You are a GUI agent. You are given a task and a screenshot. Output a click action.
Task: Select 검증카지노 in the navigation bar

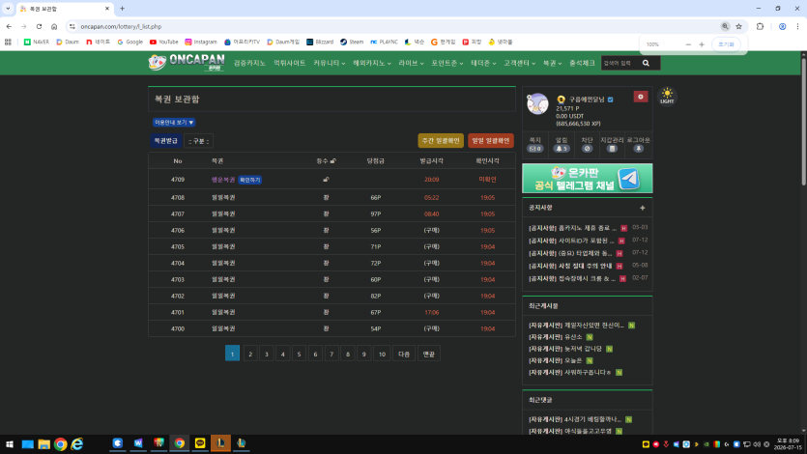249,63
